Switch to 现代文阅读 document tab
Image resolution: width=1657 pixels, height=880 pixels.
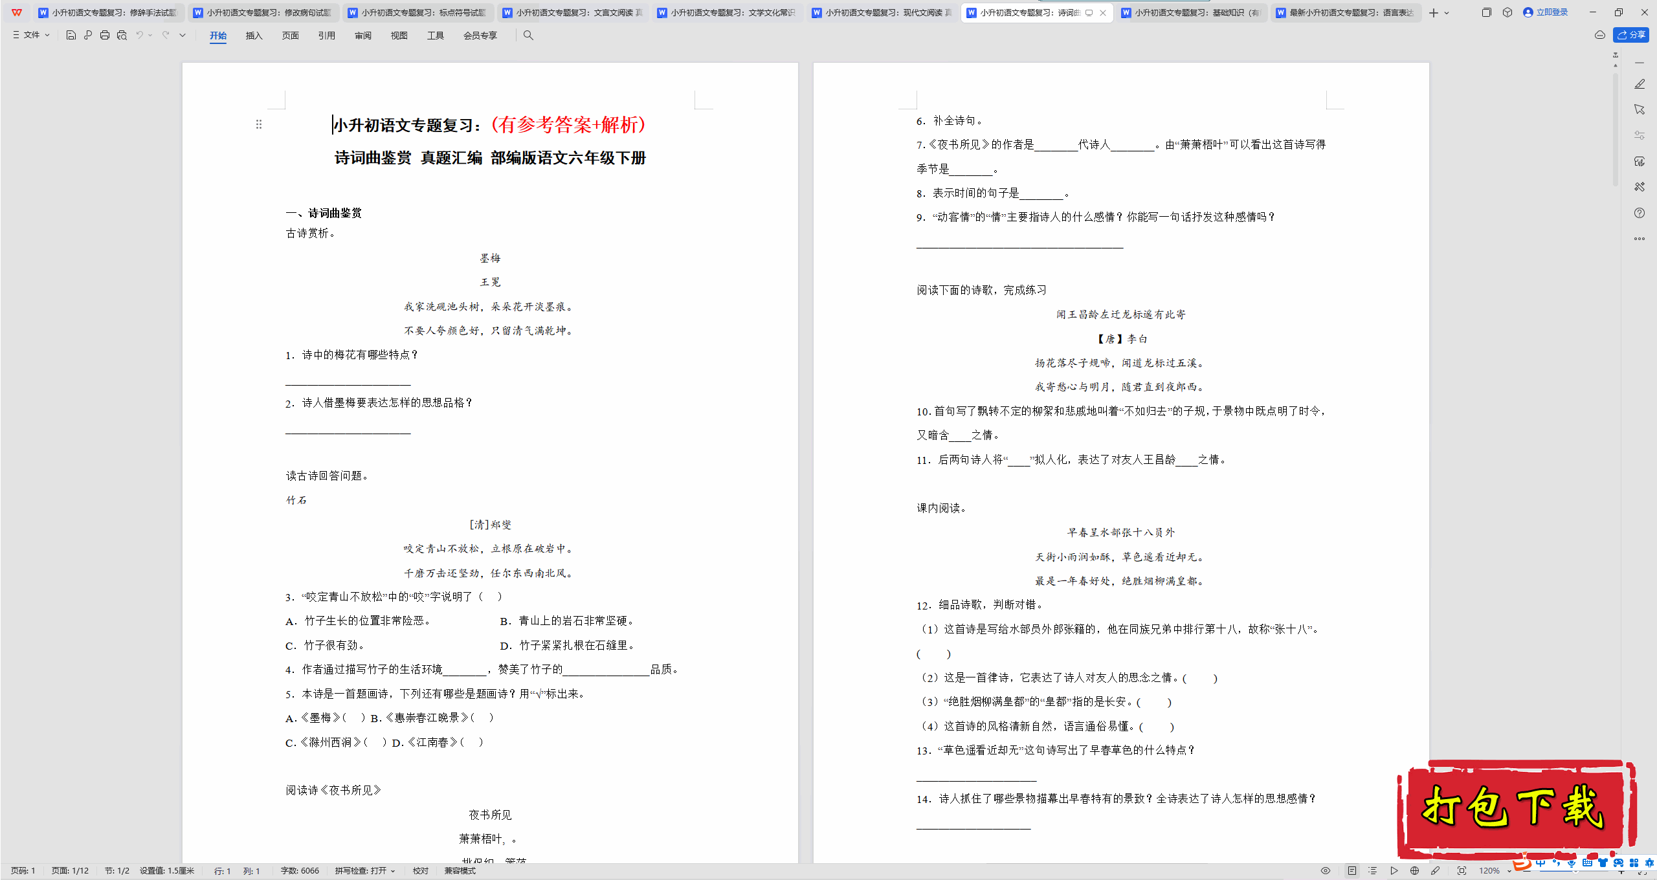[x=882, y=13]
